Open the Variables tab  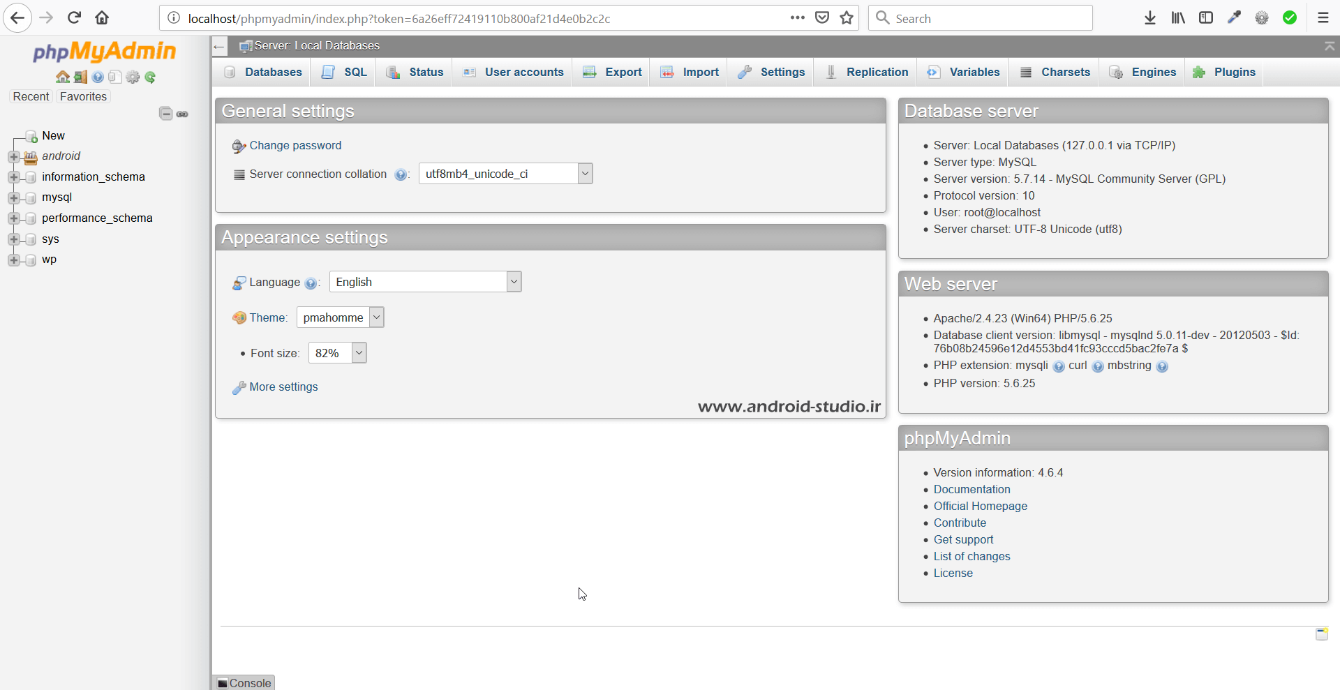click(963, 72)
